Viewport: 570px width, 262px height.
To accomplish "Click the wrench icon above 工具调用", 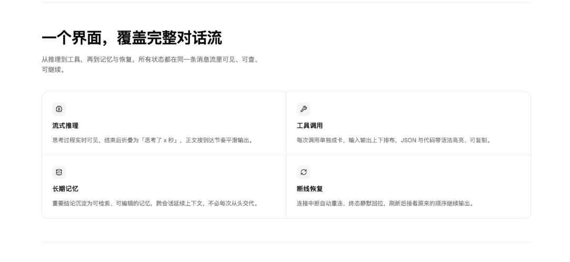I will click(303, 109).
